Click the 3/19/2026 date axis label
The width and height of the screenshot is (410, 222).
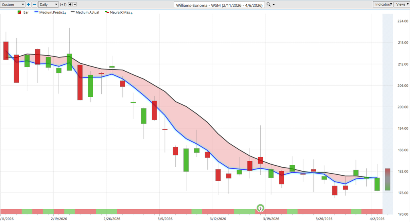(271, 219)
